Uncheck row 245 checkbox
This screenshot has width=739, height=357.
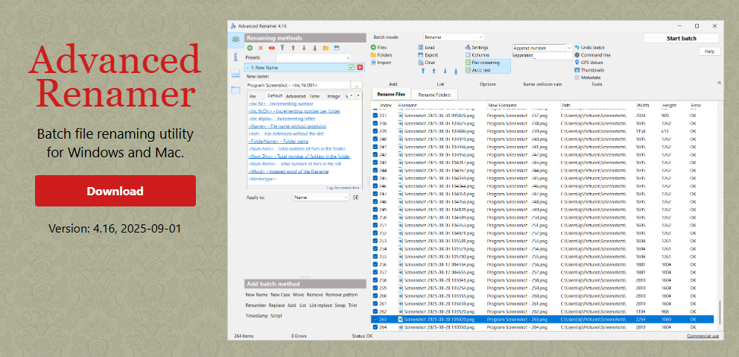375,178
